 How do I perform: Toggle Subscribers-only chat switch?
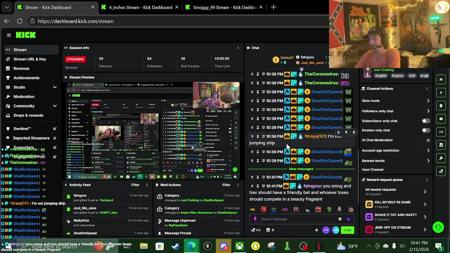pyautogui.click(x=425, y=121)
